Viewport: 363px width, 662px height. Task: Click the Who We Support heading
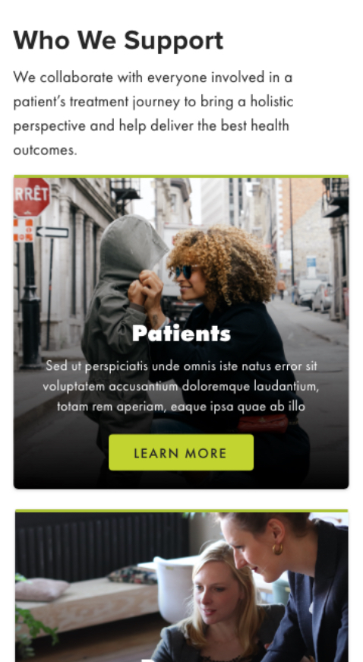pos(118,40)
